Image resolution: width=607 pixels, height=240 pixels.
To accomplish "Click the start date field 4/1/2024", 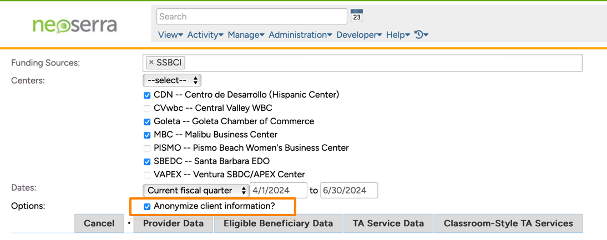I will [279, 191].
